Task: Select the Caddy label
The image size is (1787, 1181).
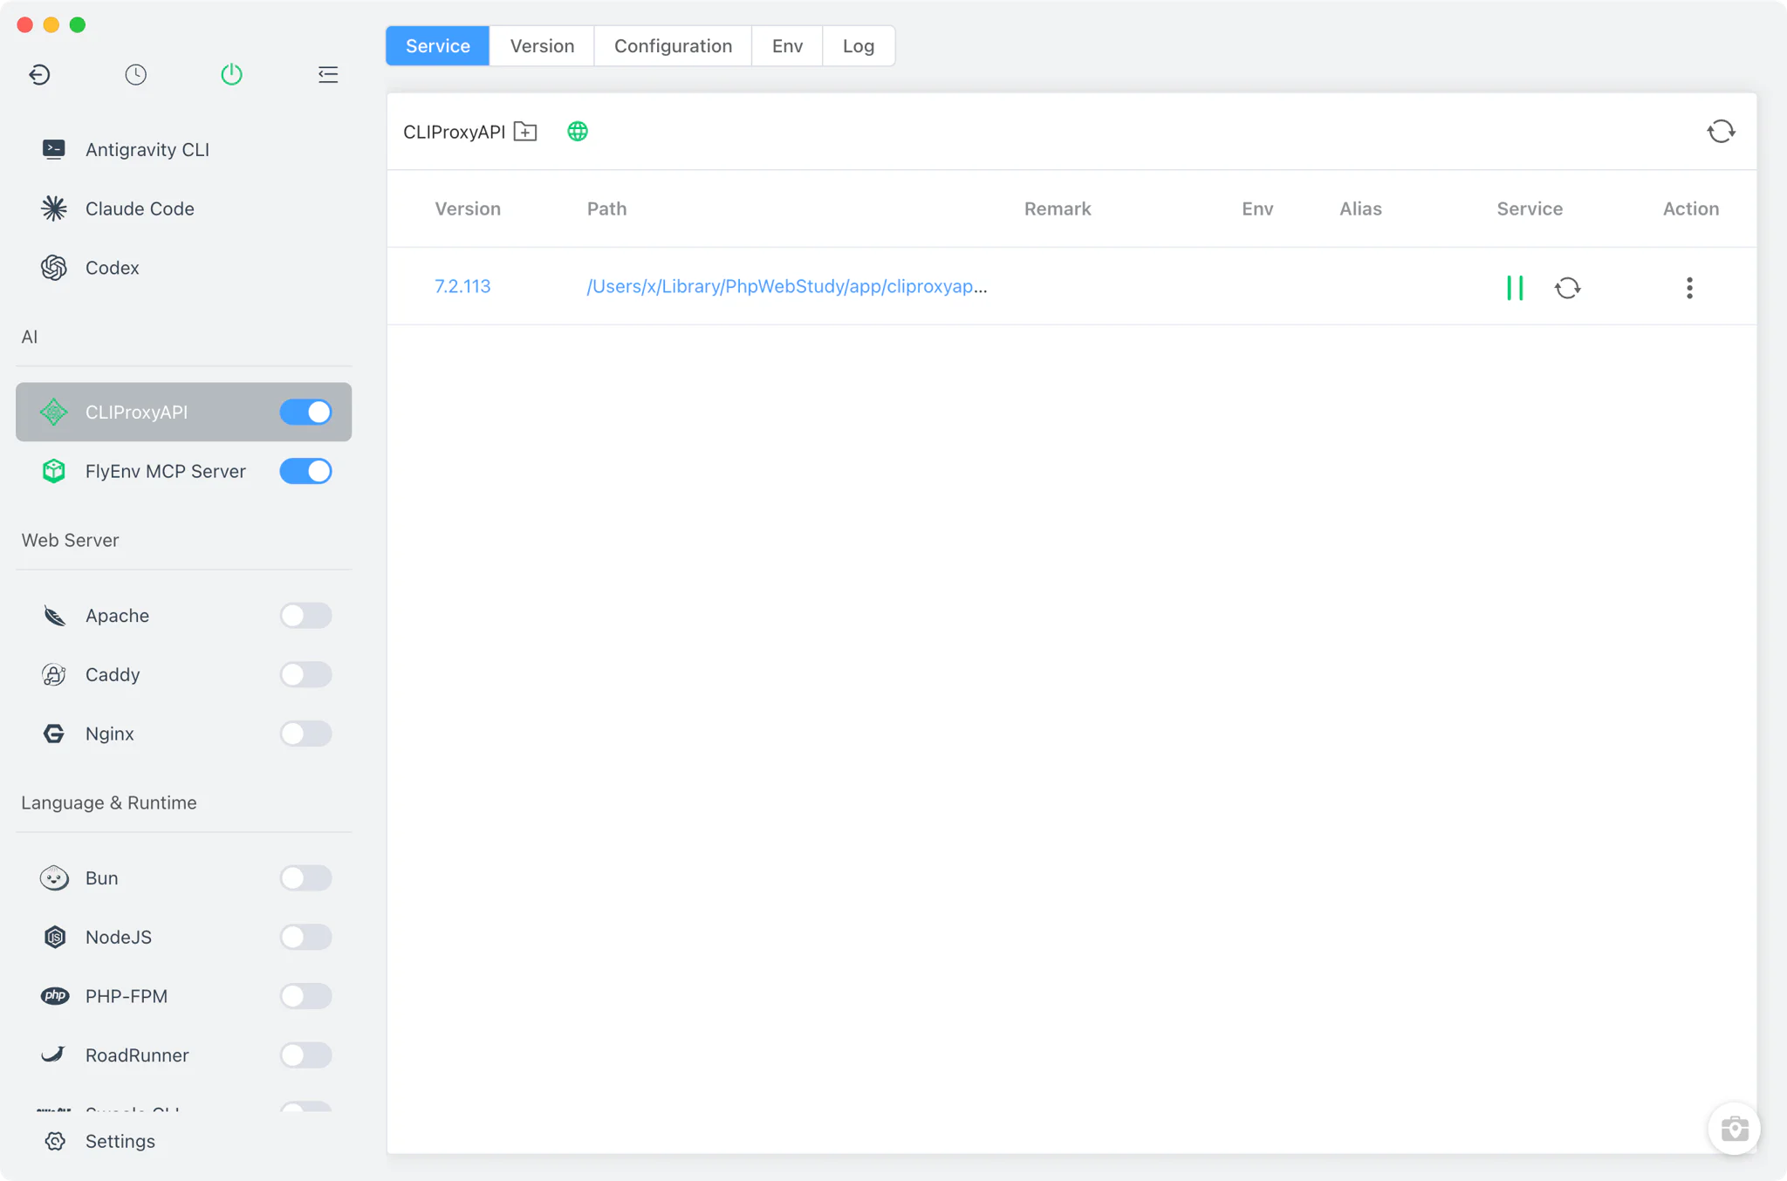Action: point(113,674)
